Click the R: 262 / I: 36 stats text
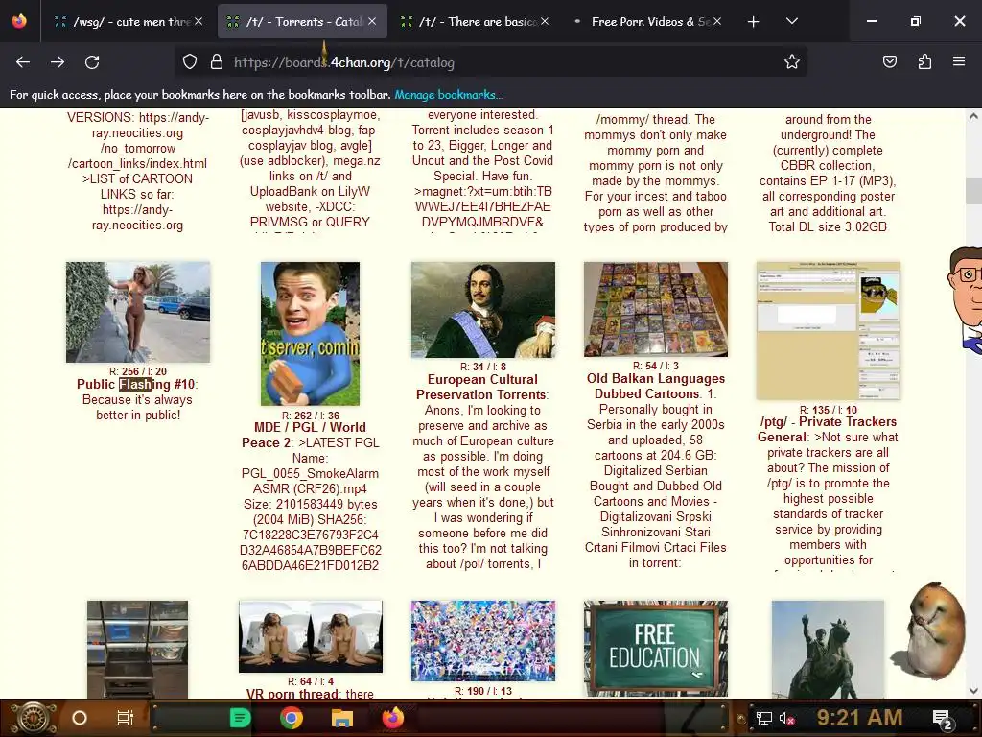The height and width of the screenshot is (737, 982). click(x=310, y=416)
